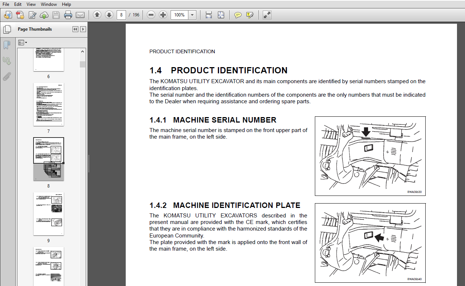Click thumbnail label number 7
The height and width of the screenshot is (286, 465).
pyautogui.click(x=48, y=131)
